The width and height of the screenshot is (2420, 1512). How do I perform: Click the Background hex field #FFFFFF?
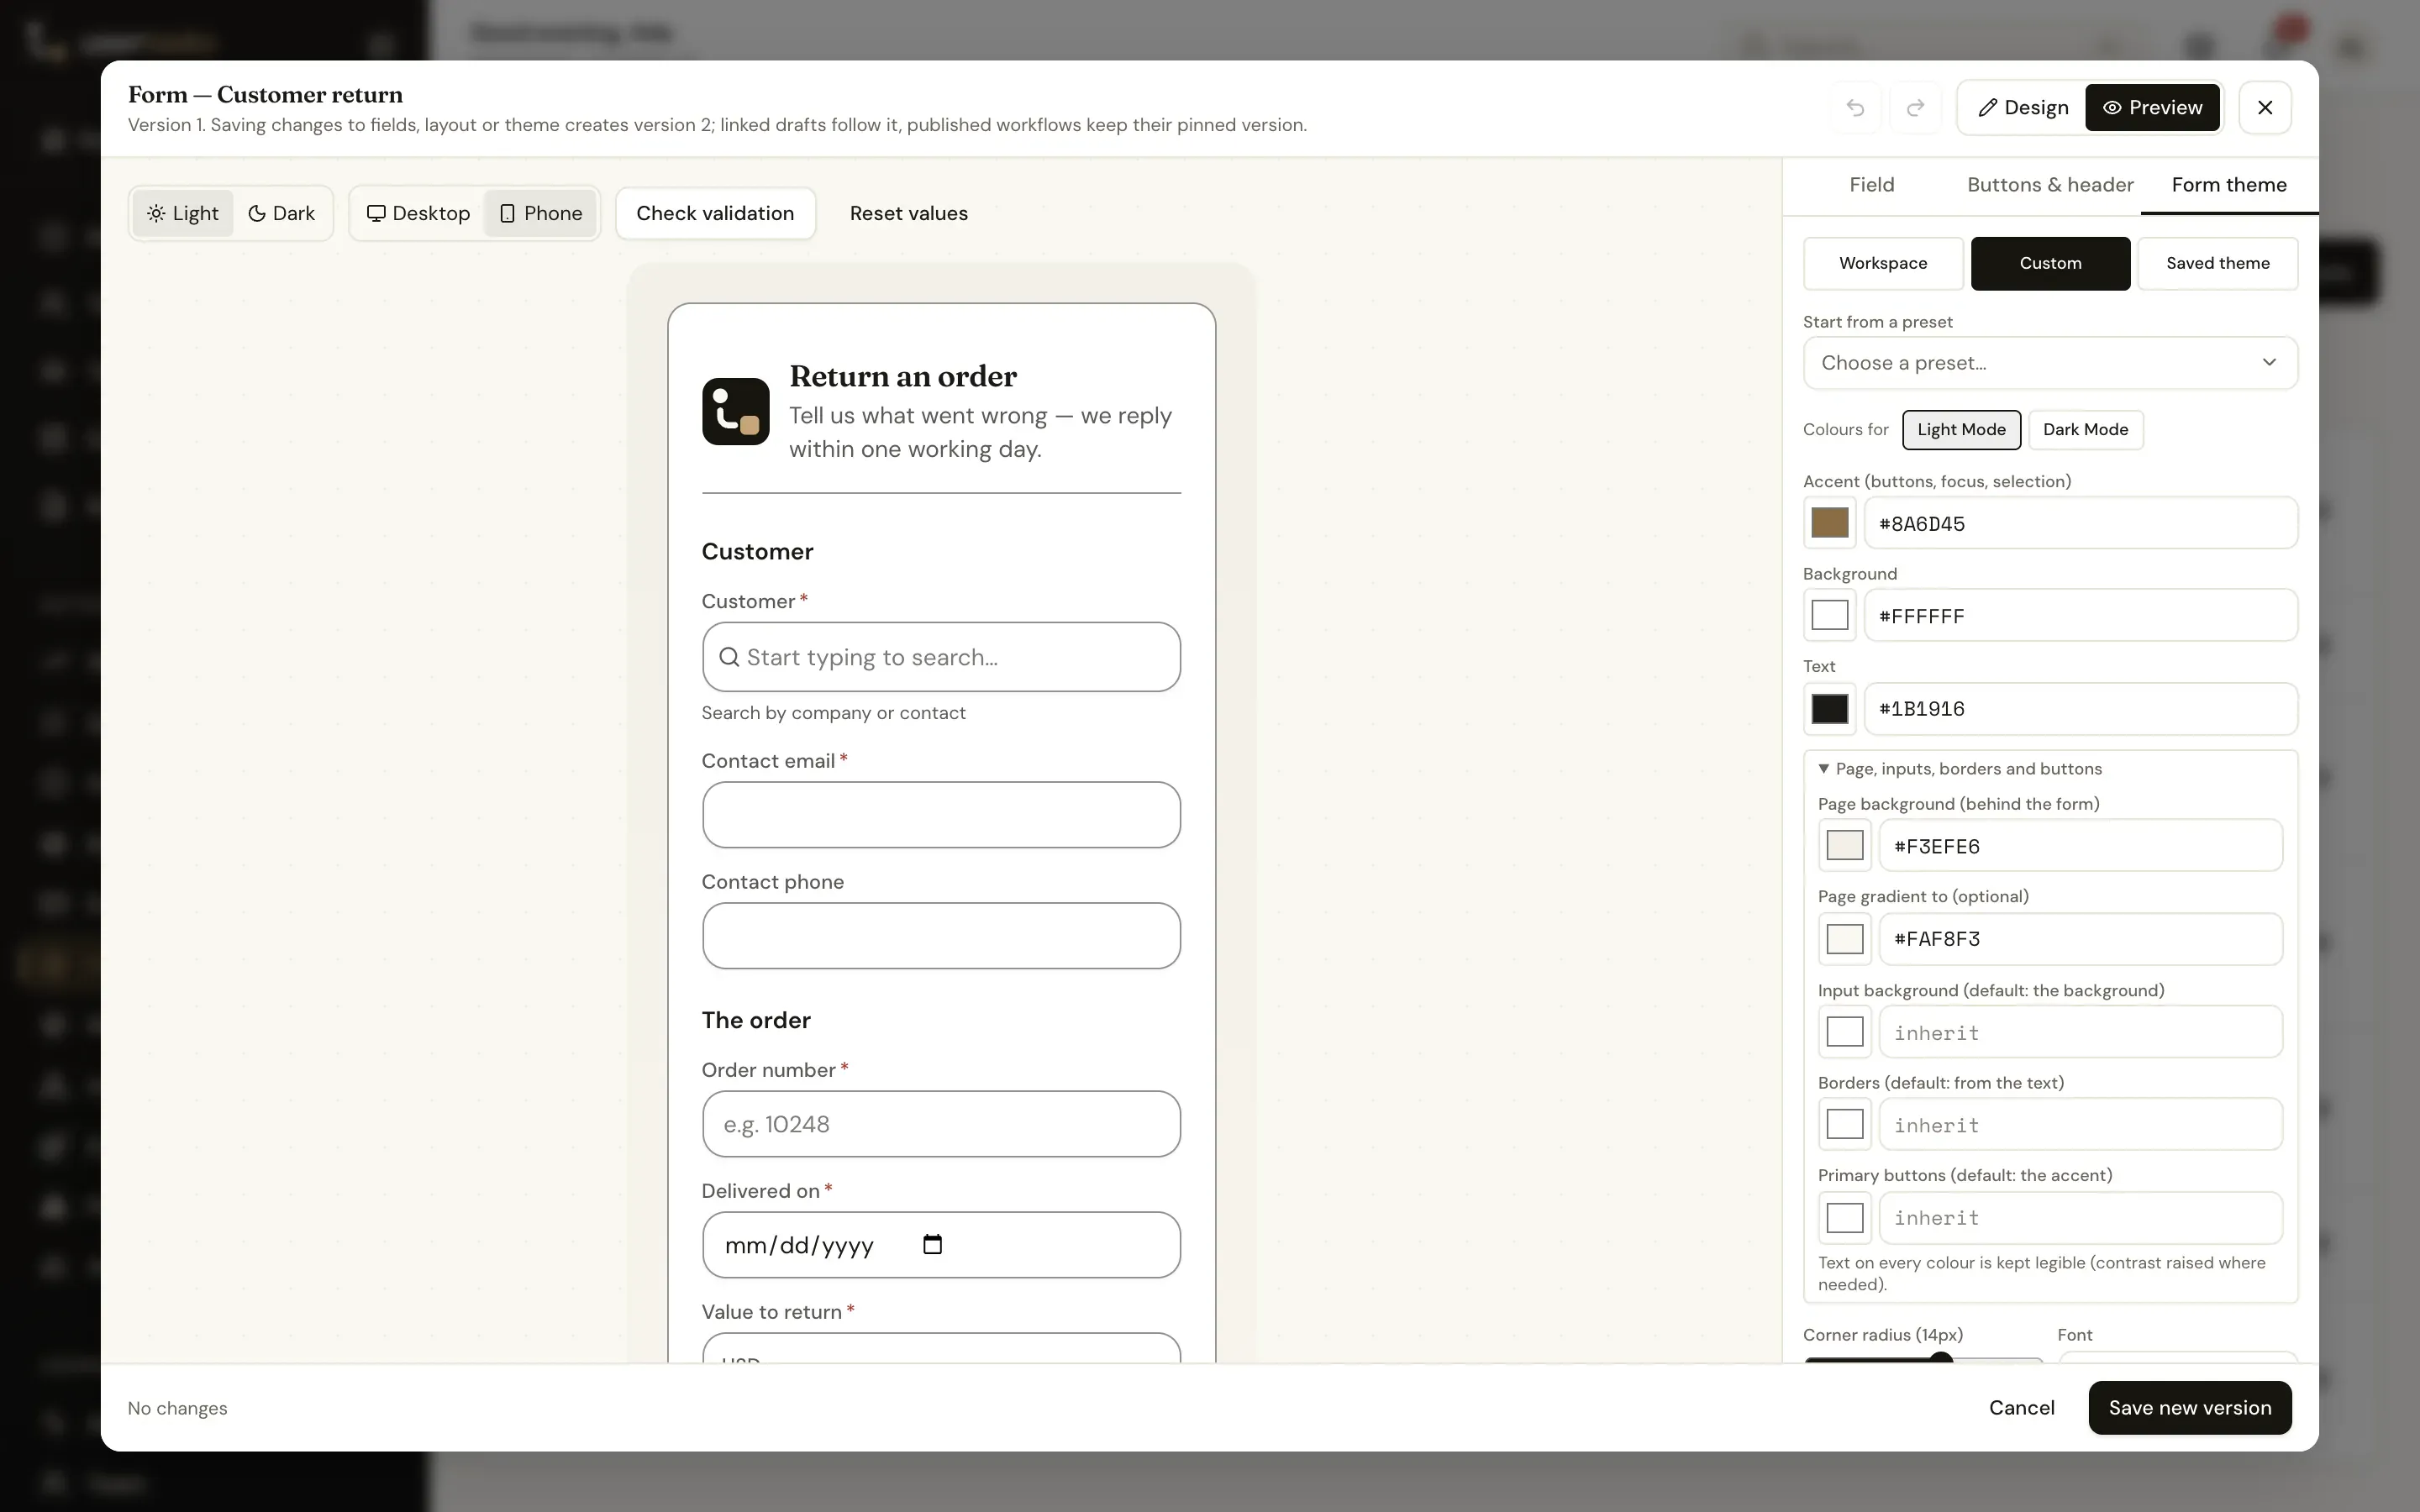pyautogui.click(x=2081, y=615)
